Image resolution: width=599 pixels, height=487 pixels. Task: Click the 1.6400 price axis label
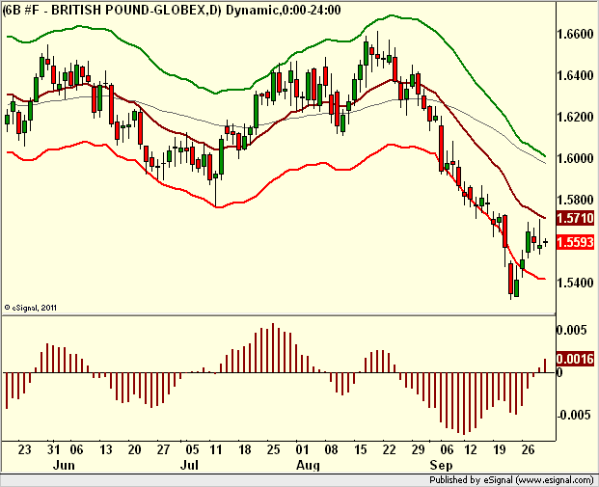[575, 75]
